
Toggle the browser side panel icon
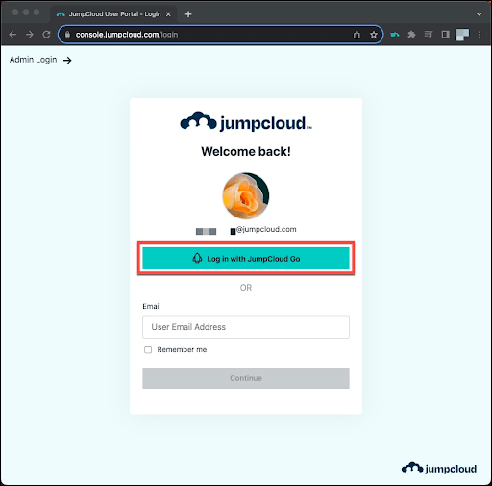[445, 35]
